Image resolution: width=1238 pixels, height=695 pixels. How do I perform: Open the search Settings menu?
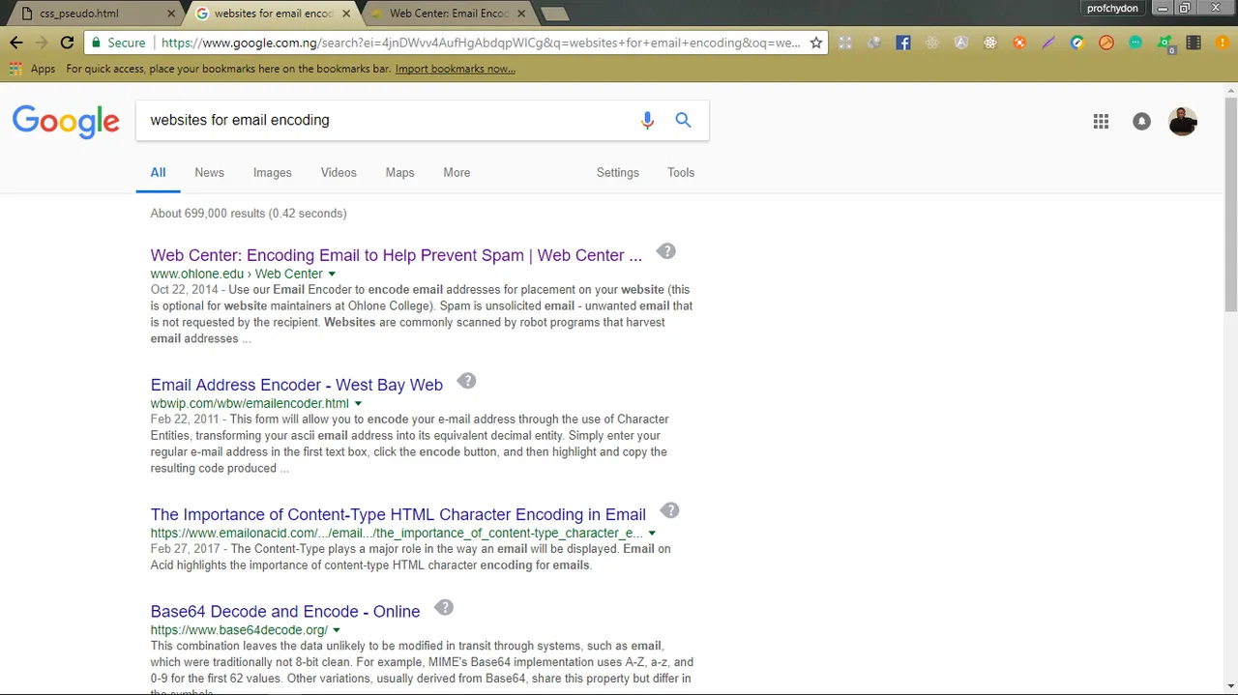point(618,172)
